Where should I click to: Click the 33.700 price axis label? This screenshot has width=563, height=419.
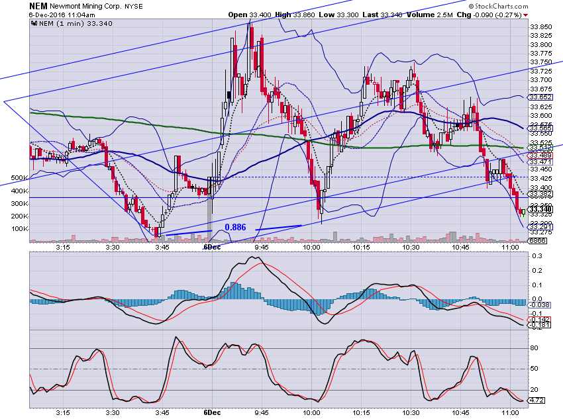coord(541,79)
